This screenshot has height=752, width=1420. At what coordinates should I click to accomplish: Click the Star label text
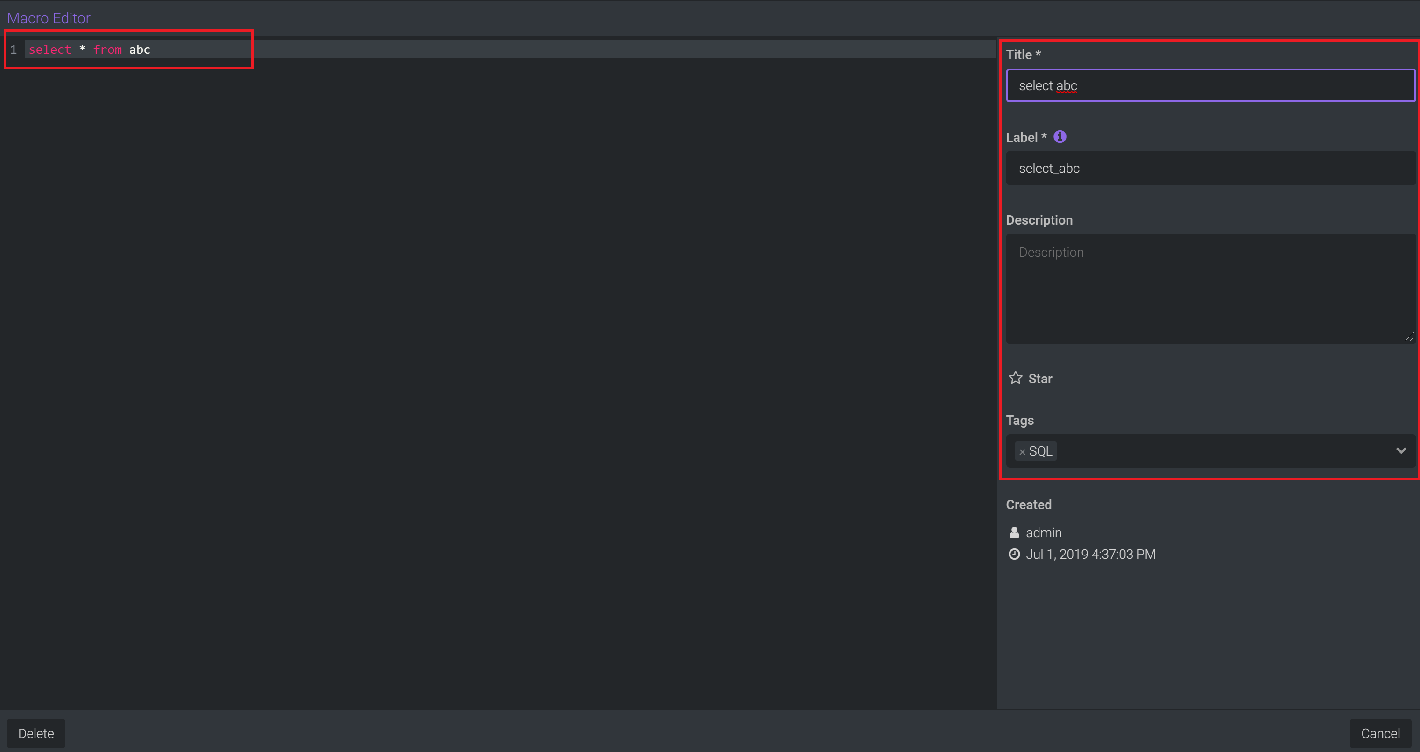(x=1040, y=379)
